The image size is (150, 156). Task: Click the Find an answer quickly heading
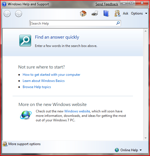tap(57, 37)
